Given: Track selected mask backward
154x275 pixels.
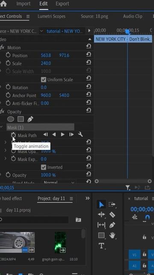Looking at the screenshot, I should tap(54, 134).
